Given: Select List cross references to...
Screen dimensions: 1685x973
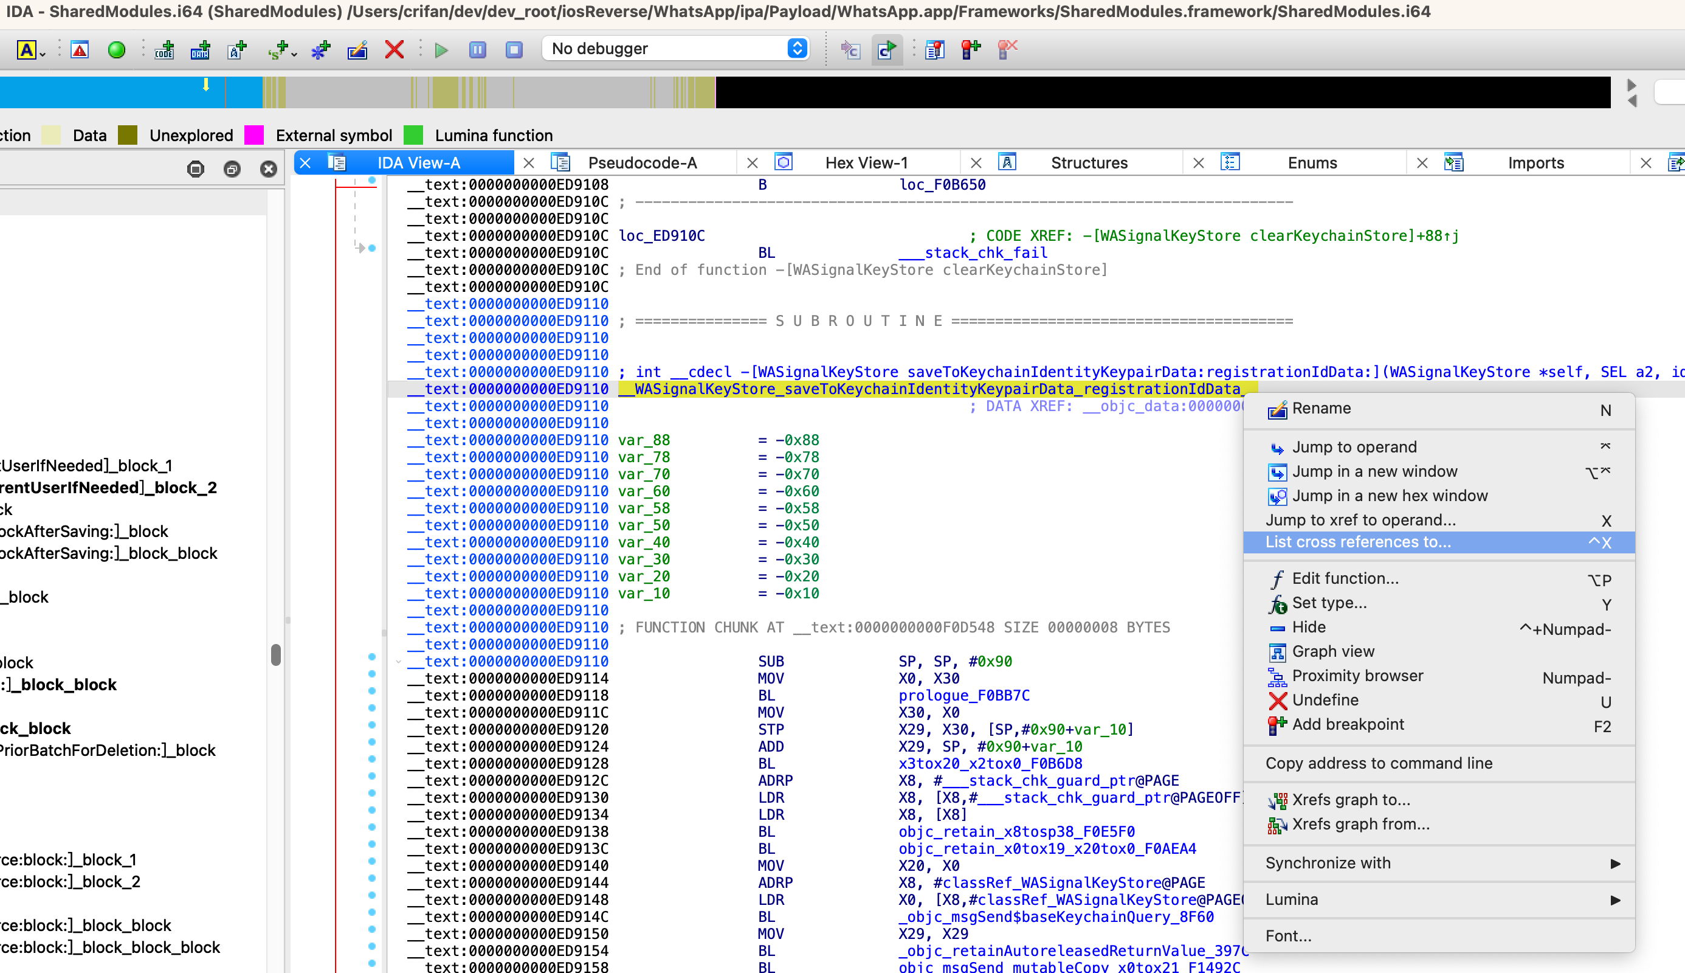Looking at the screenshot, I should [x=1439, y=542].
